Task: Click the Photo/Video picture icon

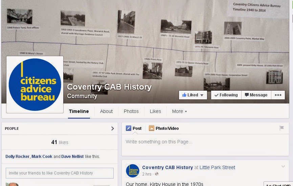Action: tap(151, 128)
